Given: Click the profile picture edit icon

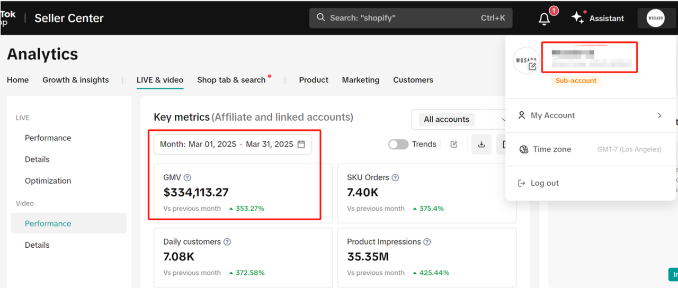Looking at the screenshot, I should coord(532,66).
